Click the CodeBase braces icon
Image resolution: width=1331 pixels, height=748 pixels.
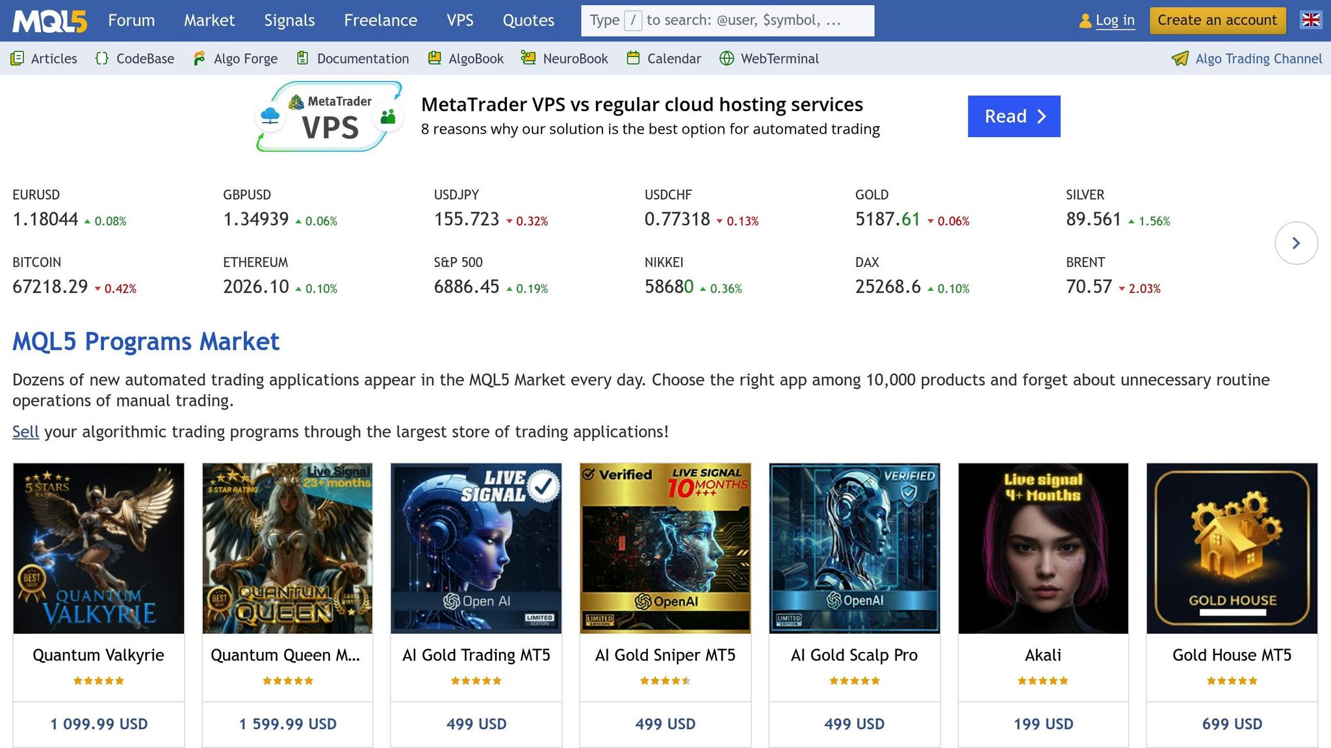[x=101, y=58]
